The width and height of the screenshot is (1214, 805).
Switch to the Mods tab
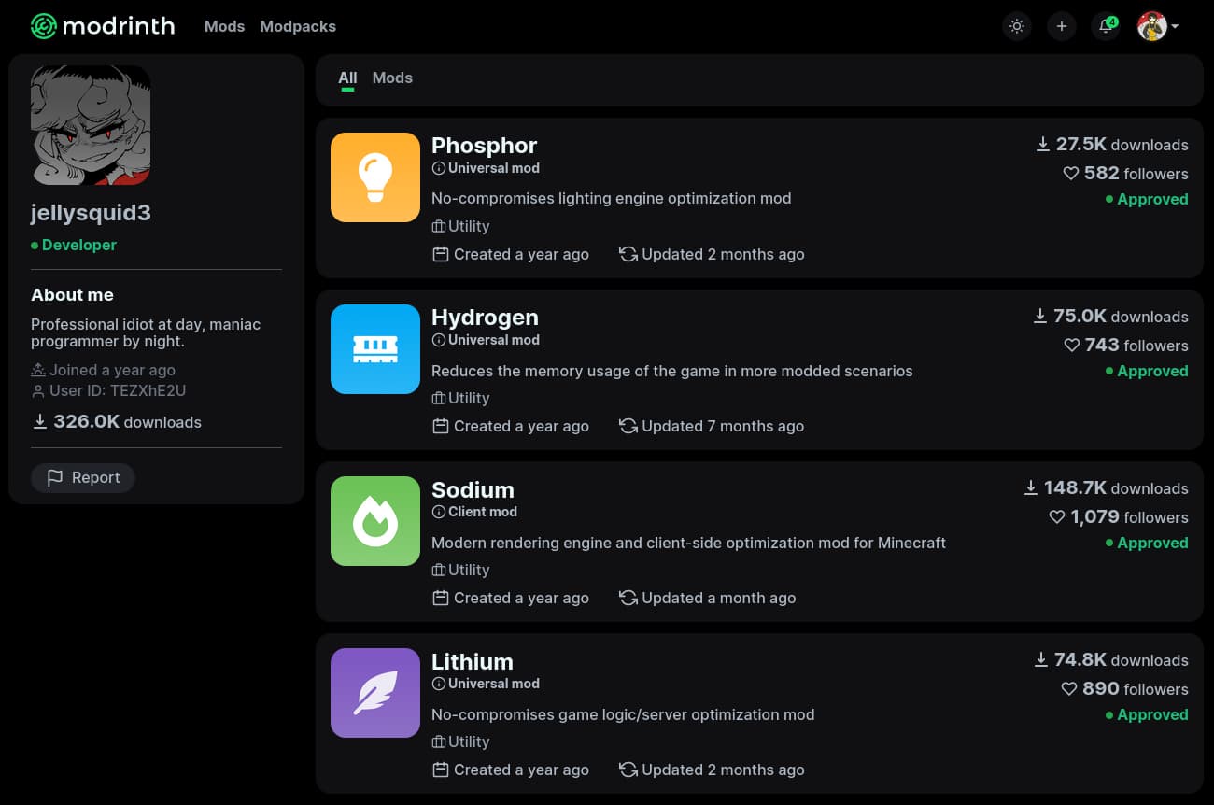tap(392, 78)
